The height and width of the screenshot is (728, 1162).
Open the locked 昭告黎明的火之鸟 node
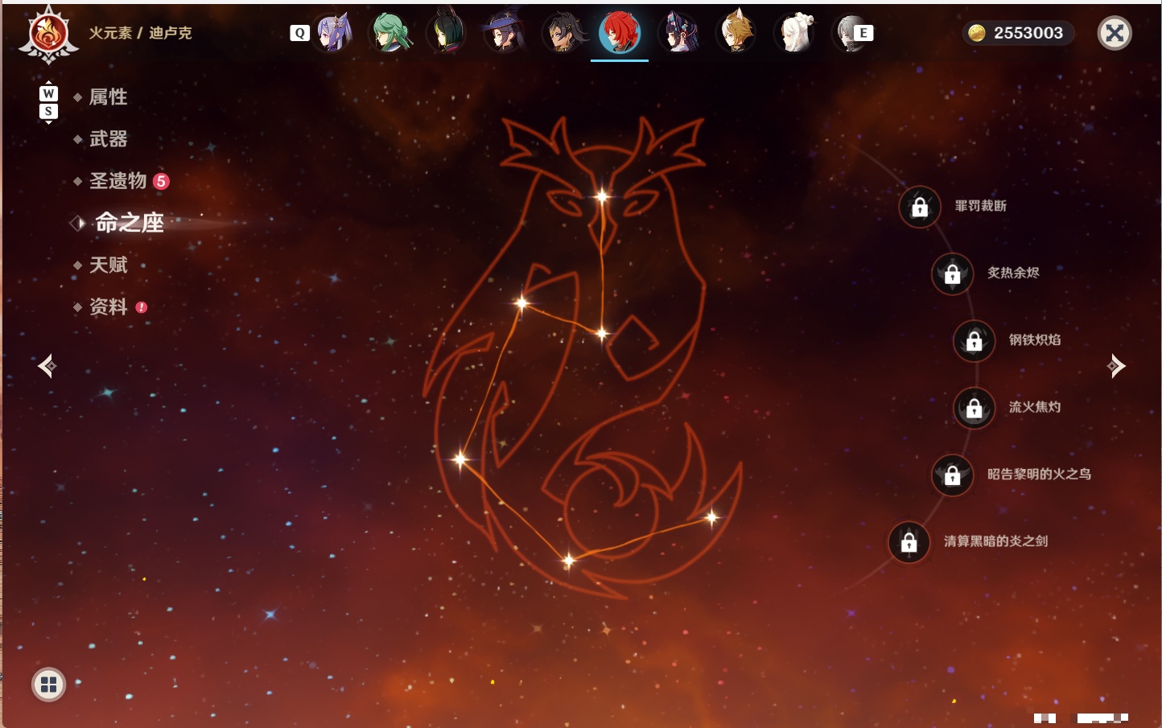953,475
